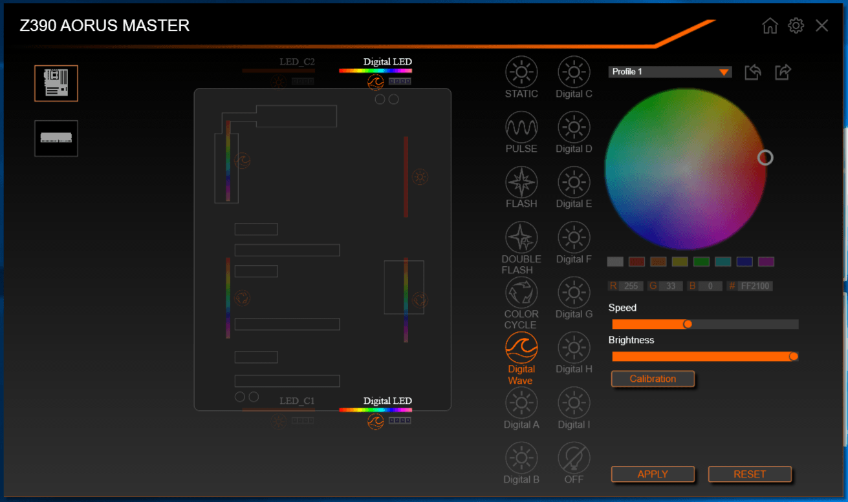Click the Calibration button
Screen dimensions: 848x502
click(653, 379)
